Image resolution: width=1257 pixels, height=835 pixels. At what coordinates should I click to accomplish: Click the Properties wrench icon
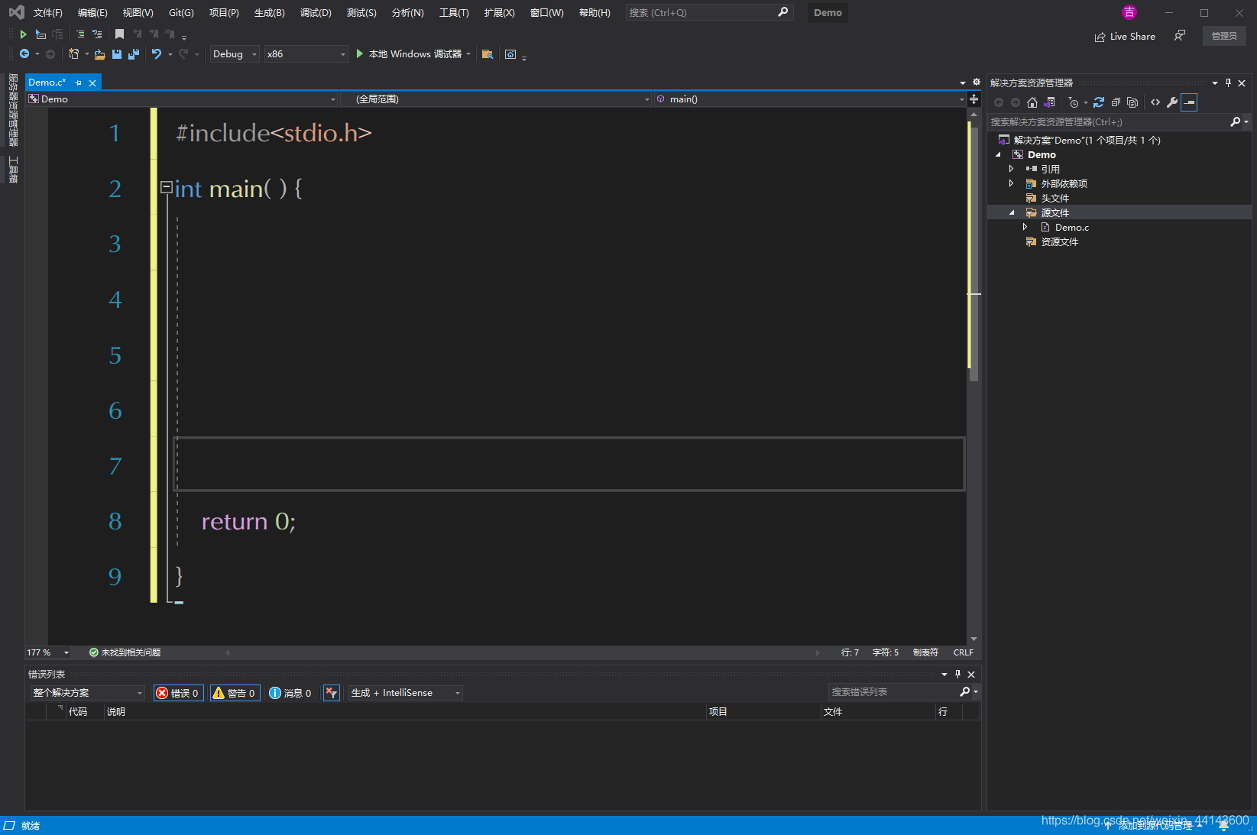tap(1172, 102)
